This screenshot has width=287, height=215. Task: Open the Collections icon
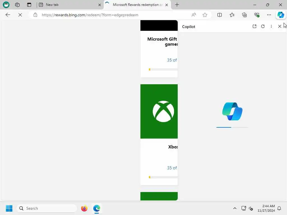coord(244,15)
